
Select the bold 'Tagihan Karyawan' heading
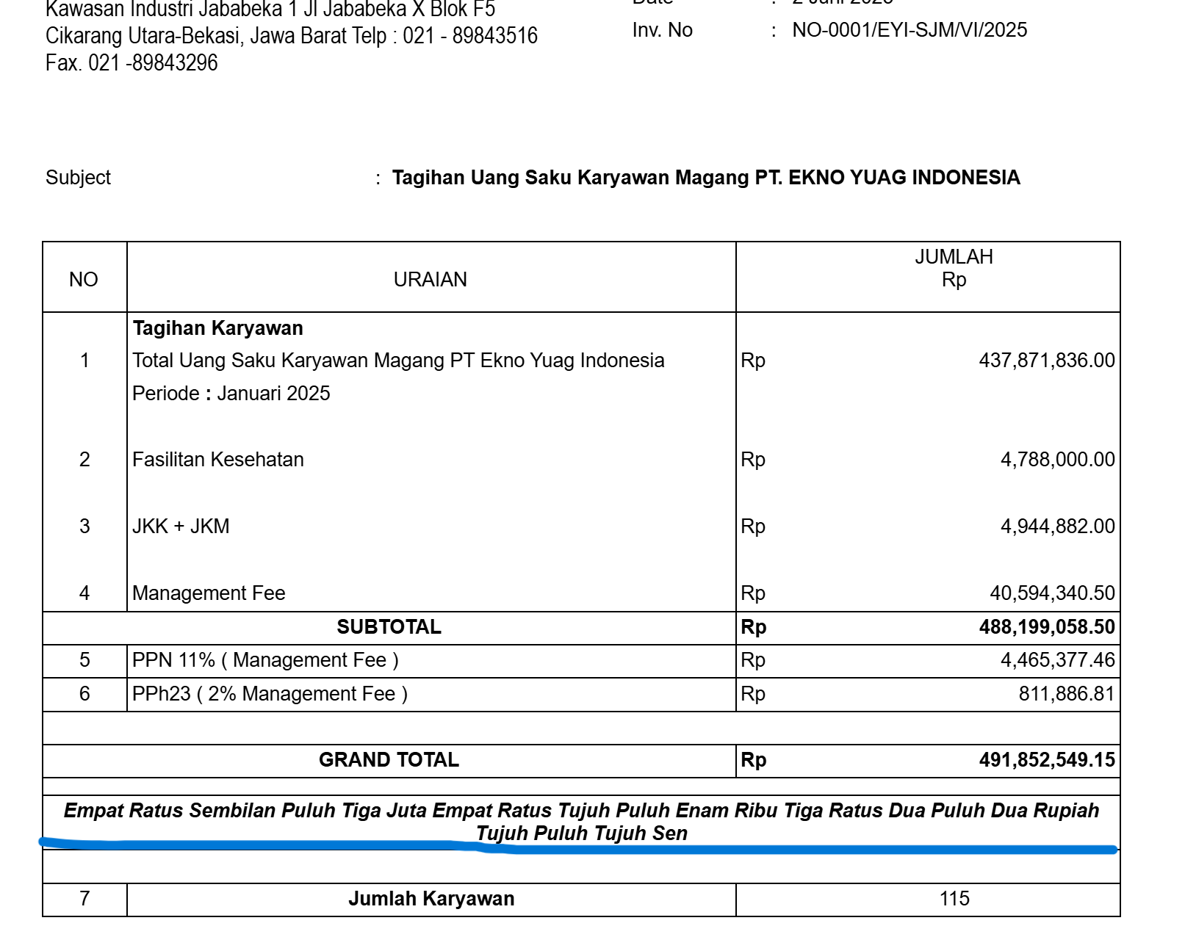pos(218,328)
